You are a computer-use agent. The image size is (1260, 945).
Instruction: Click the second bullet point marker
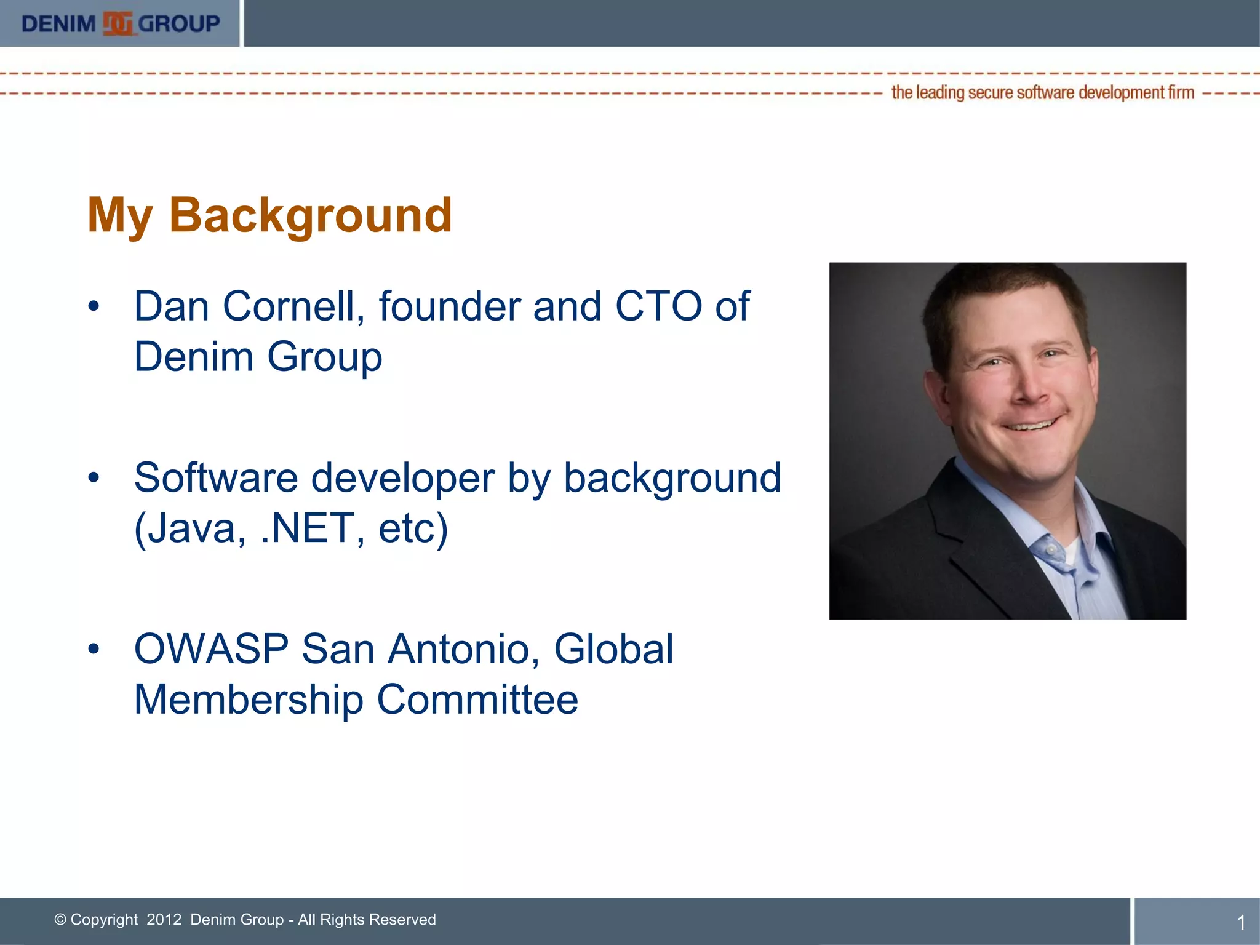(93, 477)
